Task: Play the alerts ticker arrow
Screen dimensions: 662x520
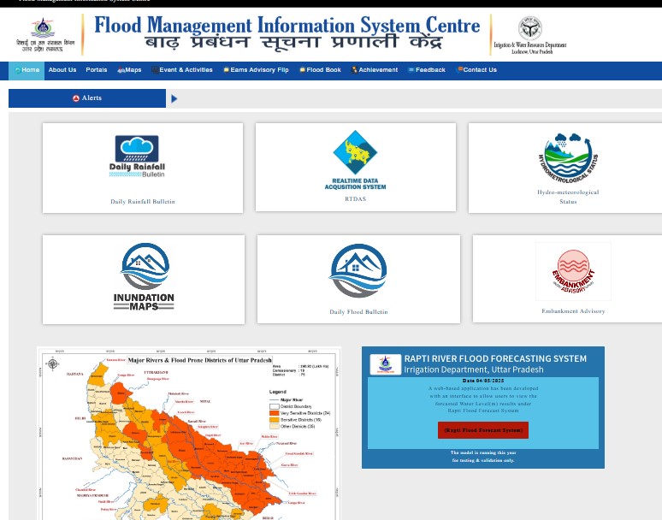Action: coord(174,98)
